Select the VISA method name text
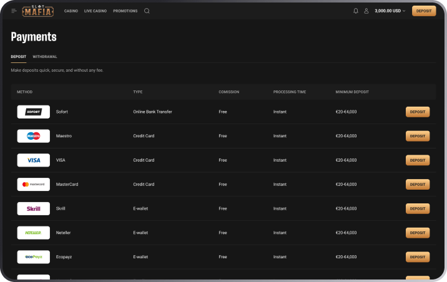The height and width of the screenshot is (282, 447). coord(61,160)
